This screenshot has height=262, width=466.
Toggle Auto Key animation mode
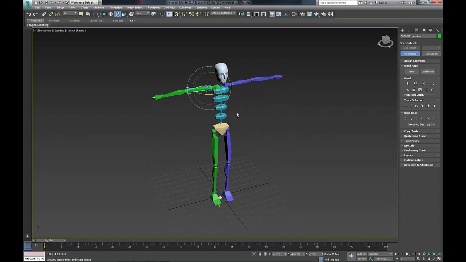[x=362, y=254]
